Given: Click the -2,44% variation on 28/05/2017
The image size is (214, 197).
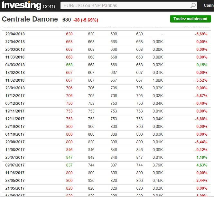Looking at the screenshot, I should click(201, 181).
